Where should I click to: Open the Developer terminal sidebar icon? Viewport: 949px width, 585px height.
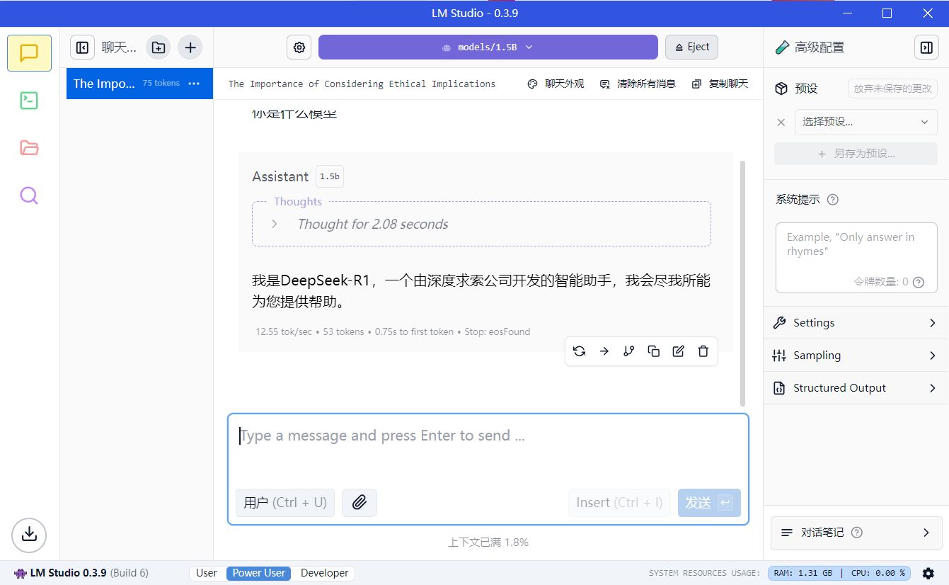click(x=29, y=101)
